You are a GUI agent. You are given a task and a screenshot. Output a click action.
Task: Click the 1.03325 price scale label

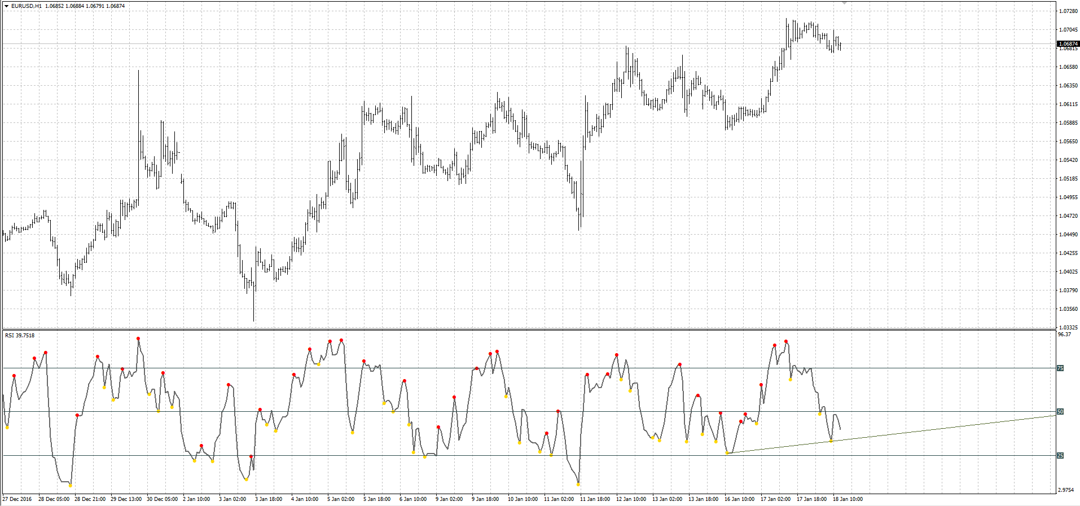pos(1068,327)
